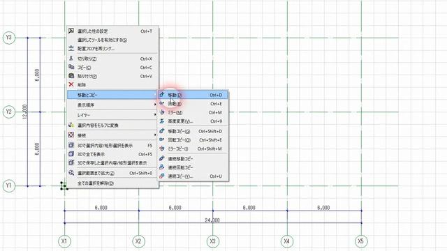Image resolution: width=447 pixels, height=251 pixels.
Task: Expand the 接続 connect submenu
Action: 112,135
